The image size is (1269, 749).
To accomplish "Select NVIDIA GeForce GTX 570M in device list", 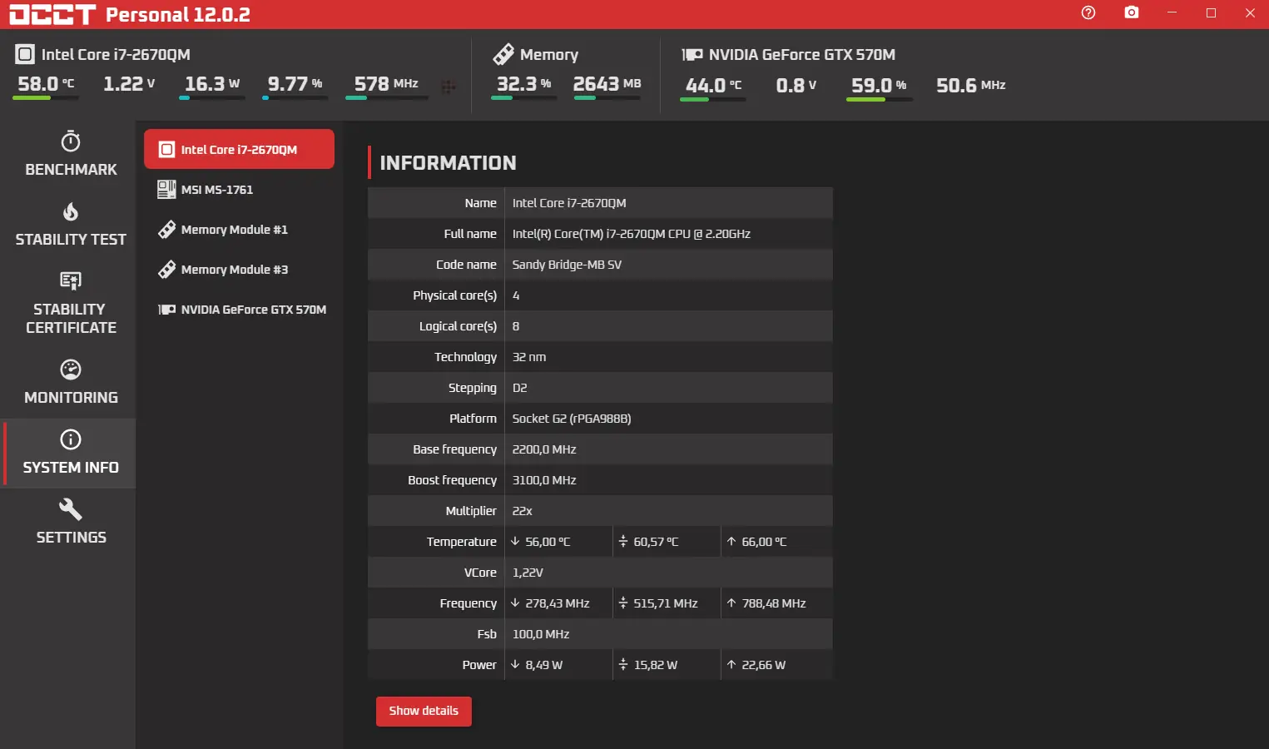I will click(239, 310).
